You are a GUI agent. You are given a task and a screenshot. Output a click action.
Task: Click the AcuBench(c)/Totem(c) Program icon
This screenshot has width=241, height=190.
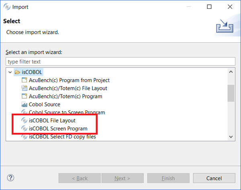pos(24,96)
